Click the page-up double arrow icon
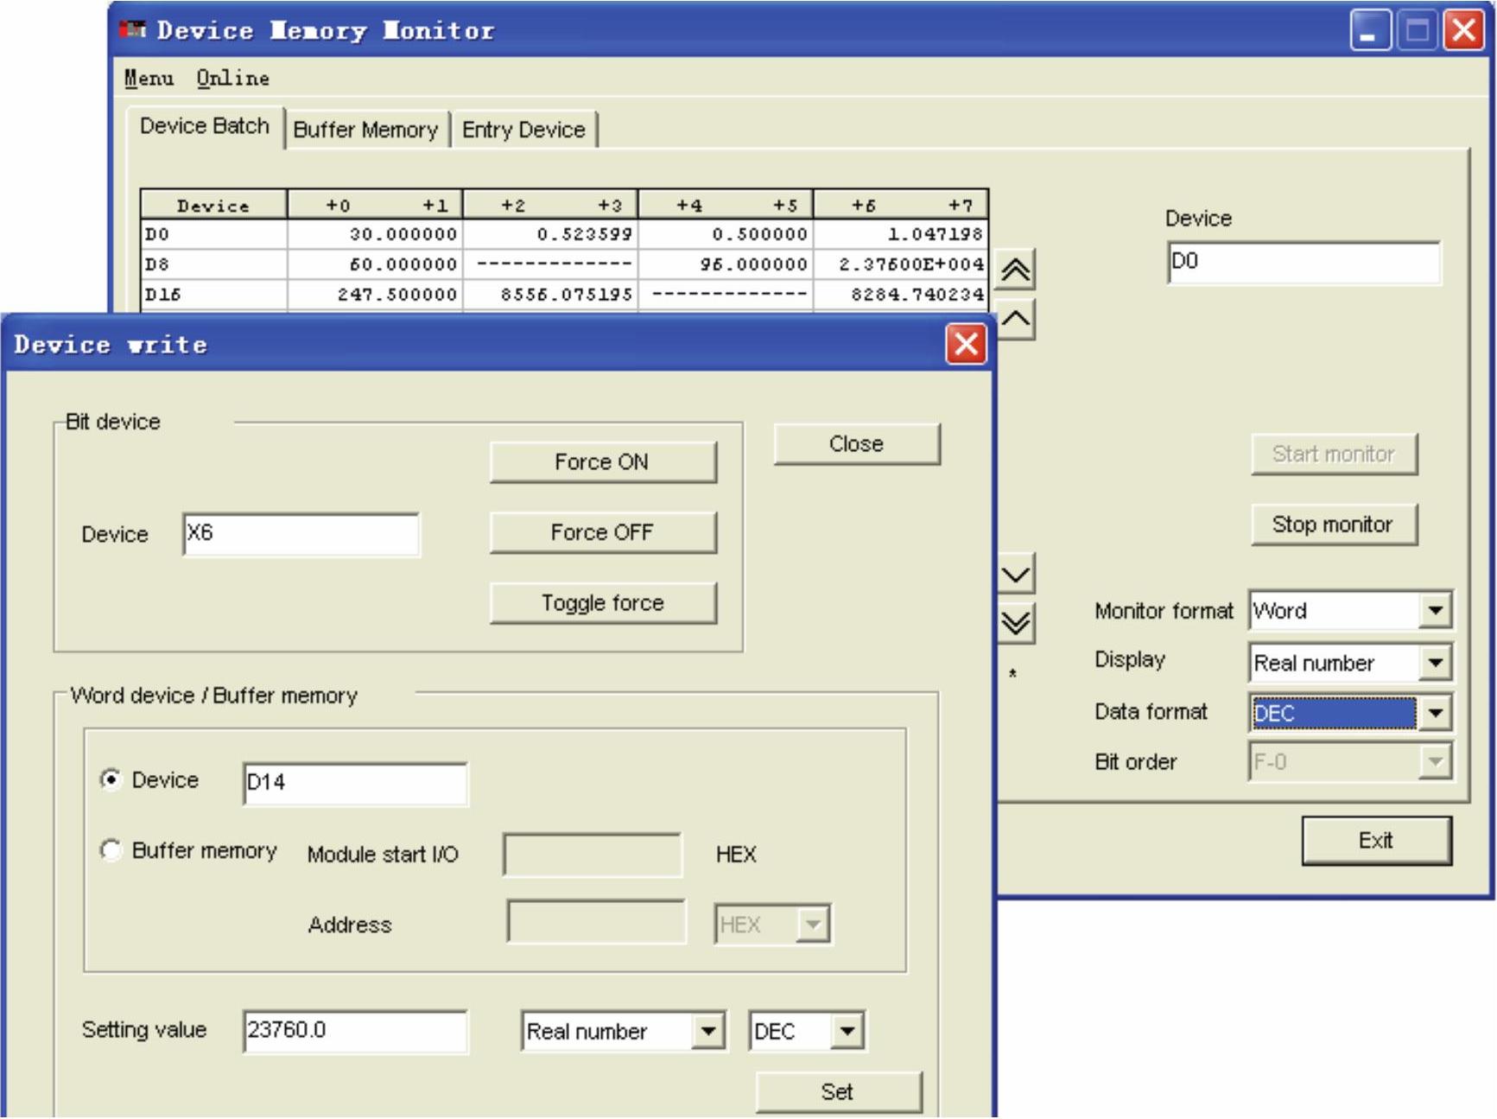 (1015, 271)
